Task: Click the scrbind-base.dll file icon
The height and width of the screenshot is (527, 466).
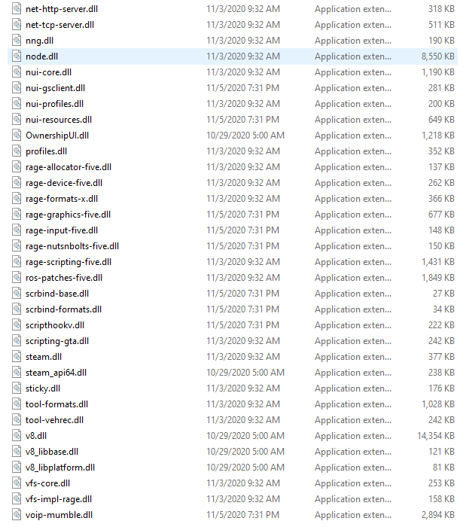Action: [x=17, y=293]
